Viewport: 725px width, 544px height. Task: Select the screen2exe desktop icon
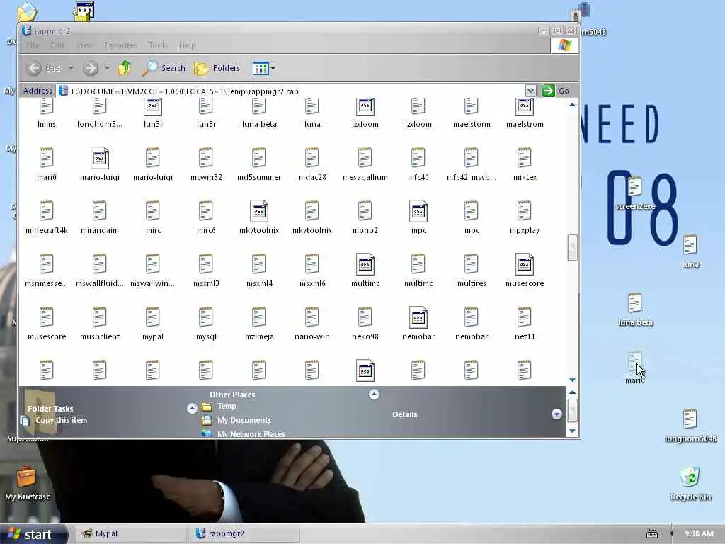click(635, 193)
